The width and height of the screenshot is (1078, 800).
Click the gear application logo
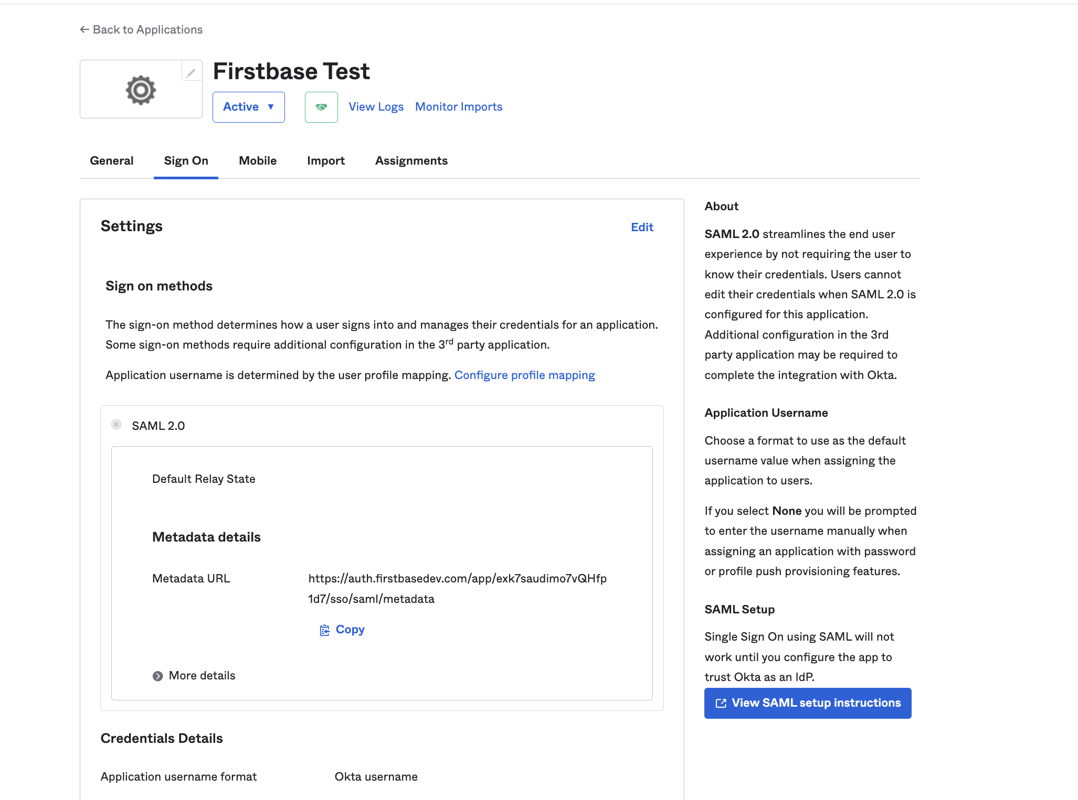[141, 90]
